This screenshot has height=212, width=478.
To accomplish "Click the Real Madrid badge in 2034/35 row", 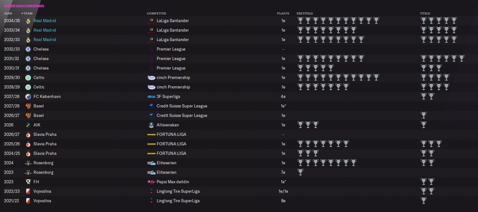I will point(28,21).
